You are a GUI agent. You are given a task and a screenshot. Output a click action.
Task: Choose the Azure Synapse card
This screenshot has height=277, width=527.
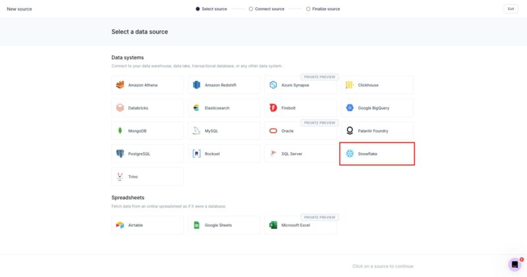coord(300,85)
